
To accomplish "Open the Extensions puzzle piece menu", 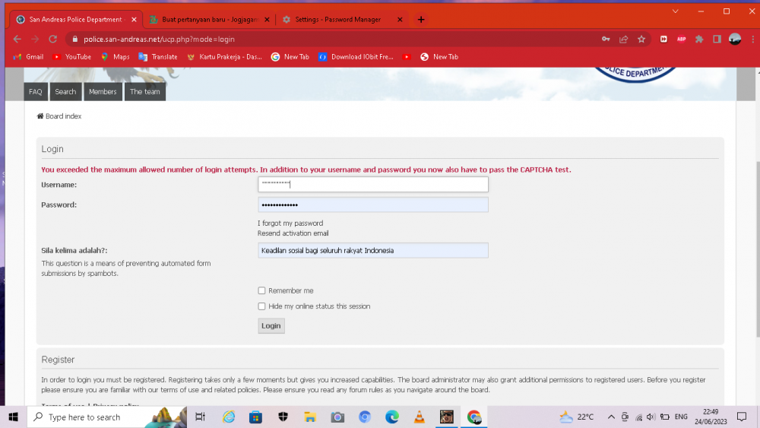I will tap(699, 40).
